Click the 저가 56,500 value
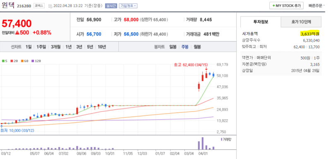Screen dimensions: 331x159 point(131,34)
